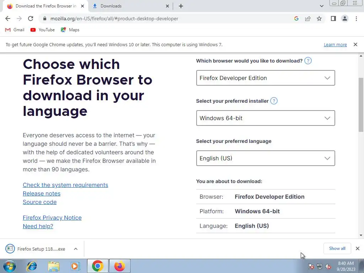
Task: Open the Firefox Privacy Notice link
Action: pyautogui.click(x=52, y=218)
